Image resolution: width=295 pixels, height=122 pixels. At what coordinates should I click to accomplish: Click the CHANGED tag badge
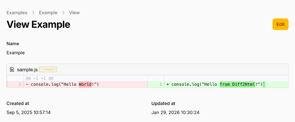pyautogui.click(x=48, y=69)
